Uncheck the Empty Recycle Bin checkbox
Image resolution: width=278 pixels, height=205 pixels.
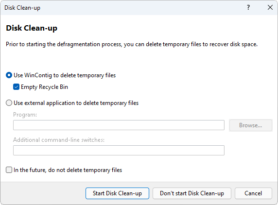17,87
